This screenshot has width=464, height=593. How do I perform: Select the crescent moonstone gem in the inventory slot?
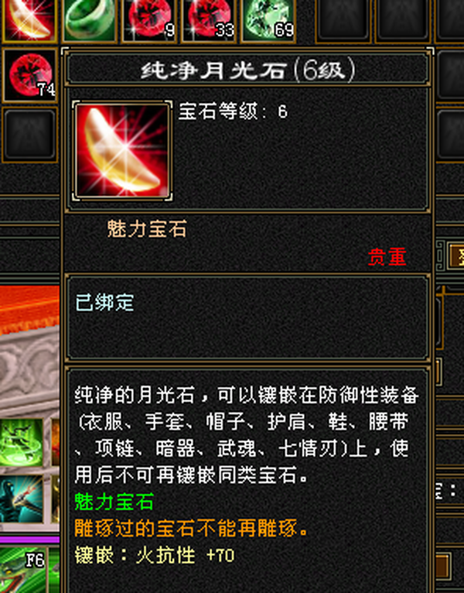[29, 19]
